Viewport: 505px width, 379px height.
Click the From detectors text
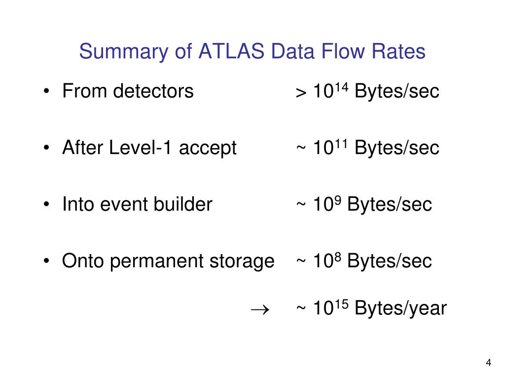click(128, 91)
